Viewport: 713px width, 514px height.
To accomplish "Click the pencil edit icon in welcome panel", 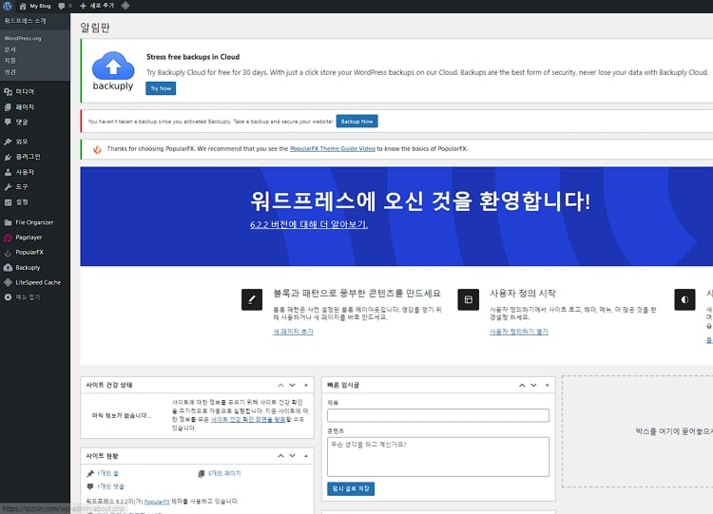I will tap(252, 299).
